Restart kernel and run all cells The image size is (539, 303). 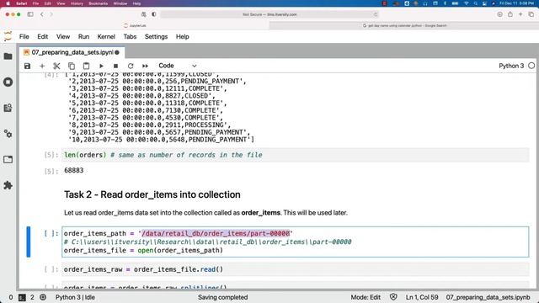tap(146, 66)
